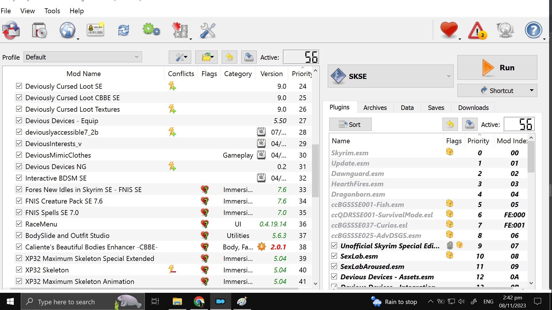552x310 pixels.
Task: Click the Windows taskbar search box
Action: (x=83, y=301)
